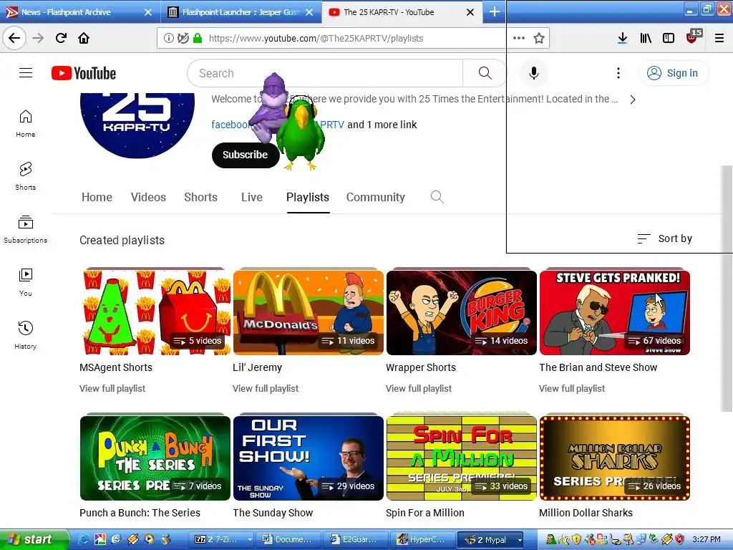Open a new browser tab with plus
Viewport: 733px width, 550px height.
click(494, 11)
